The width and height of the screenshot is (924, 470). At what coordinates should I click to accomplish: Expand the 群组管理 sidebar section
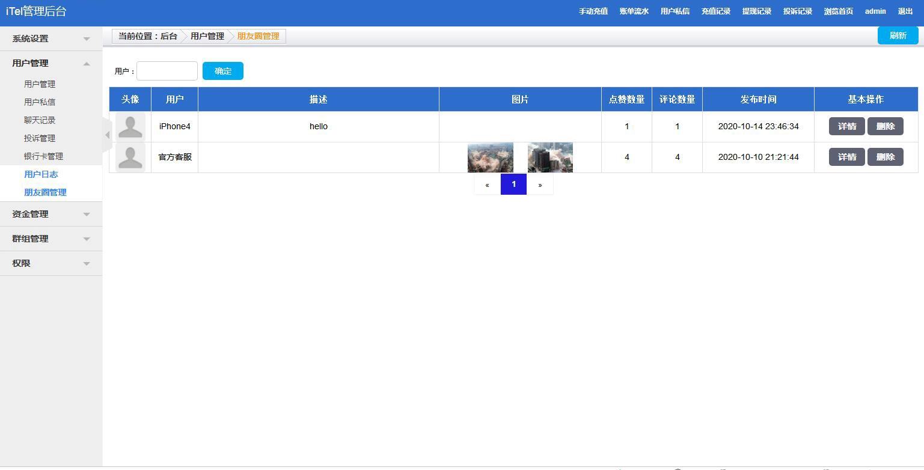tap(51, 239)
